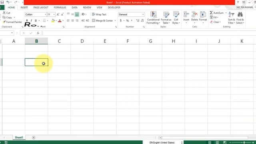This screenshot has height=144, width=256.
Task: Undo the last action
Action: pyautogui.click(x=8, y=2)
